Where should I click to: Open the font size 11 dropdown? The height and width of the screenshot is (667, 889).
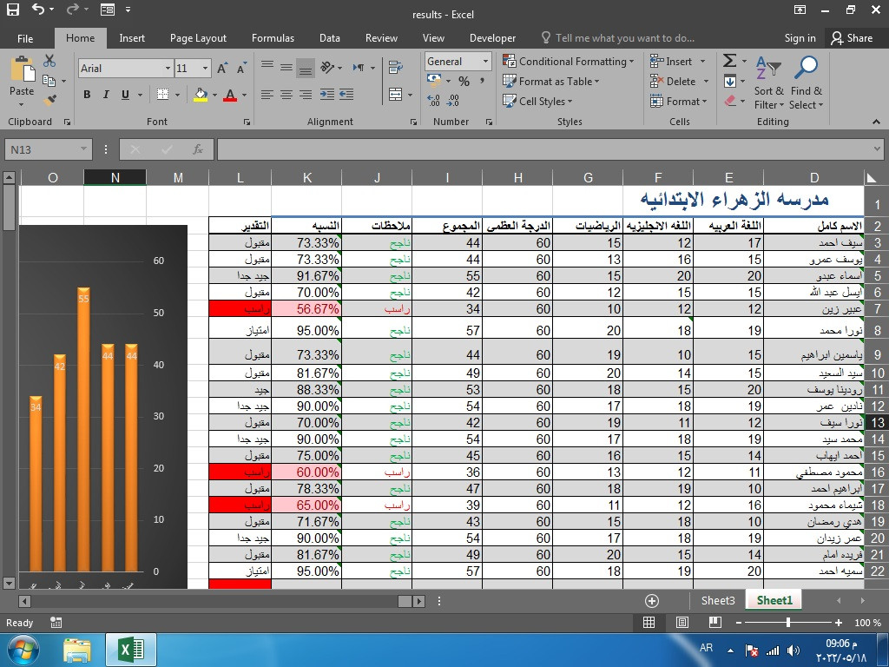pos(205,69)
